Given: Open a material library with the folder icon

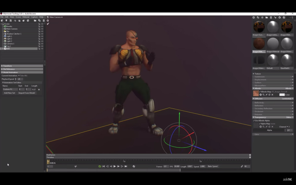Looking at the screenshot, I should tap(267, 17).
